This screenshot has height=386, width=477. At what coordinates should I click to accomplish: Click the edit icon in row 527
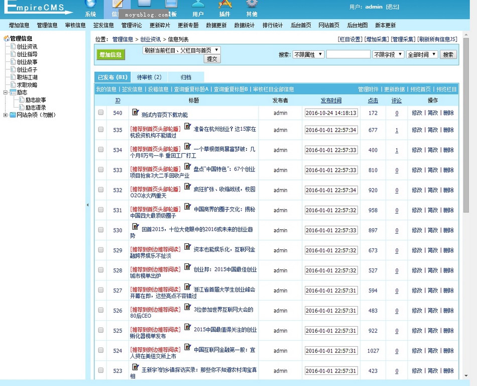pyautogui.click(x=187, y=287)
